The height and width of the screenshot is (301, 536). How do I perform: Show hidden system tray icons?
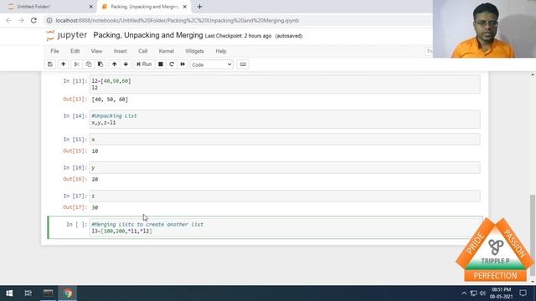tap(464, 293)
